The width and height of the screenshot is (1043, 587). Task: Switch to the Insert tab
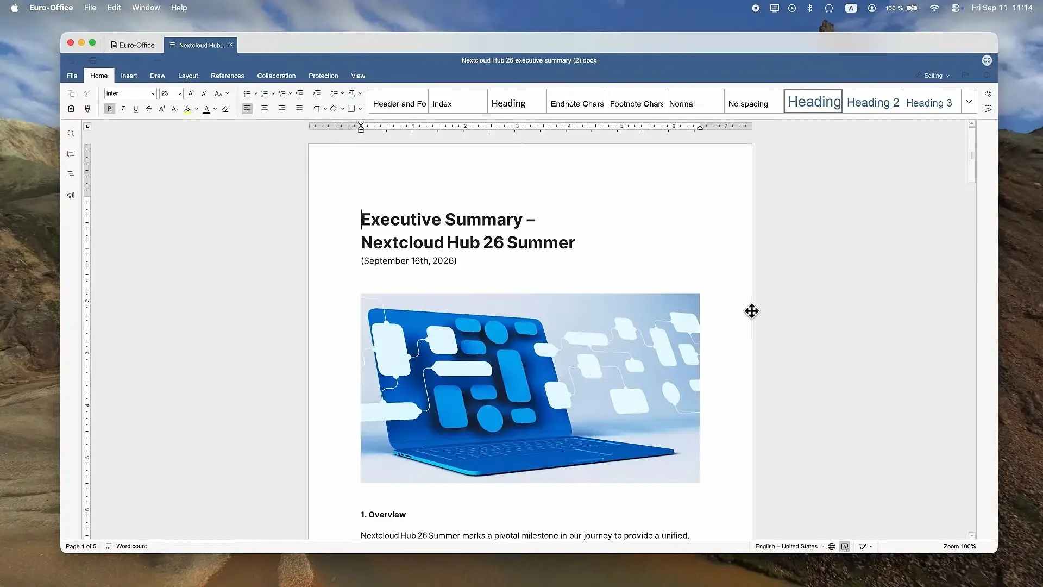(129, 76)
